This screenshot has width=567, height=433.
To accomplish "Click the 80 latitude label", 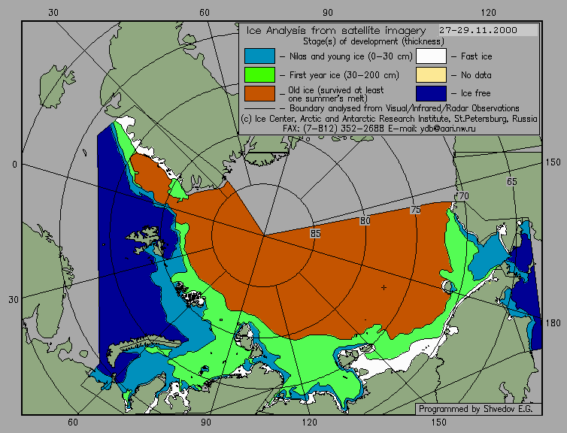I will pyautogui.click(x=365, y=221).
